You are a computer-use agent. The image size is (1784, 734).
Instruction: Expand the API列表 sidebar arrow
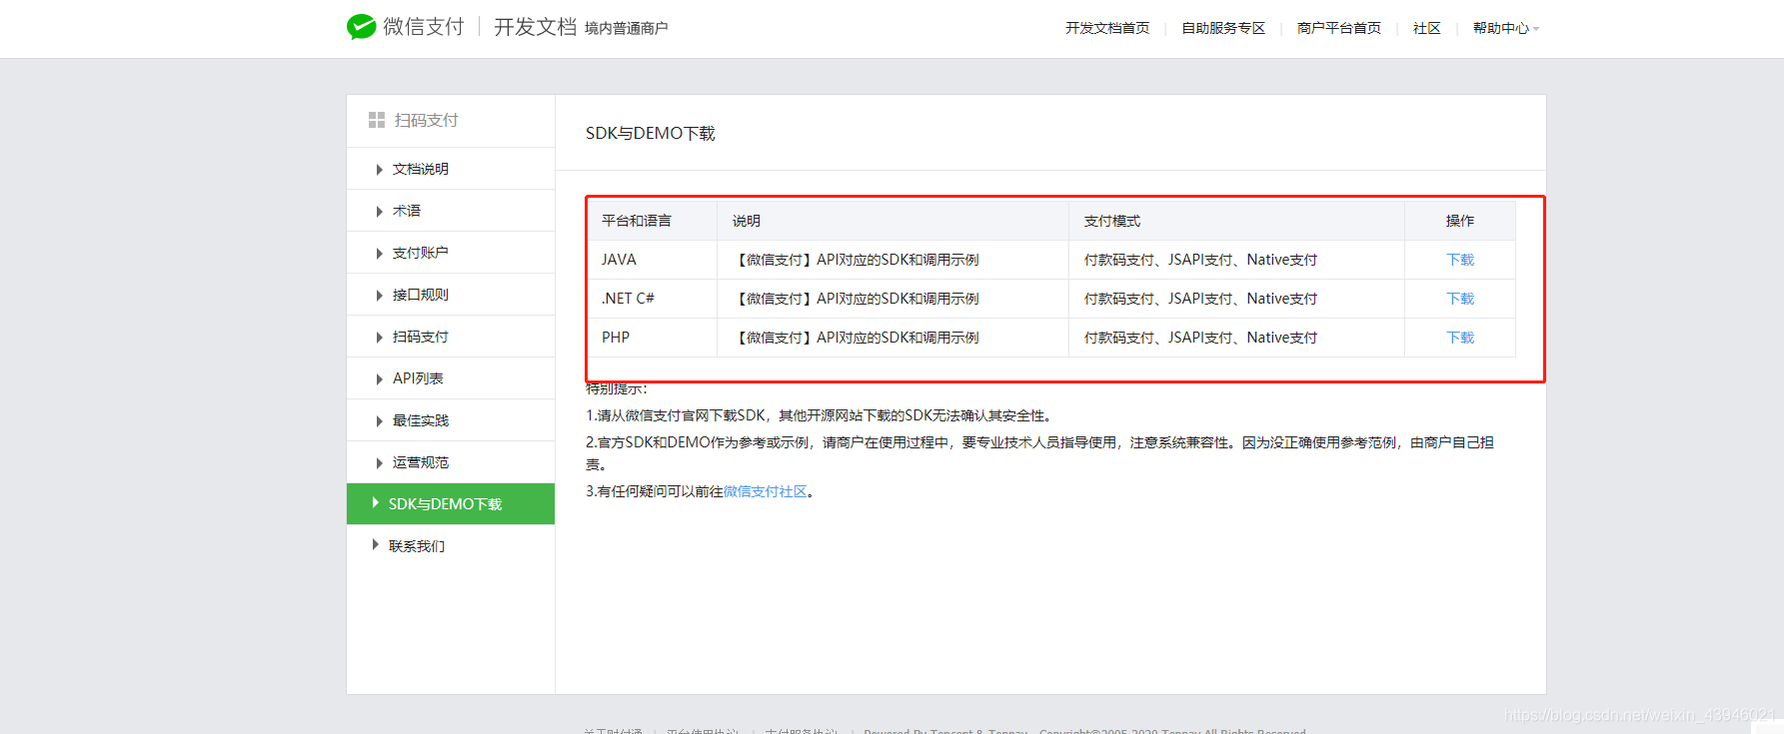pos(379,379)
